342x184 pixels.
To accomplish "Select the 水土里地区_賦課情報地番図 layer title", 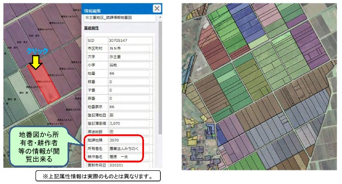I will click(x=108, y=18).
